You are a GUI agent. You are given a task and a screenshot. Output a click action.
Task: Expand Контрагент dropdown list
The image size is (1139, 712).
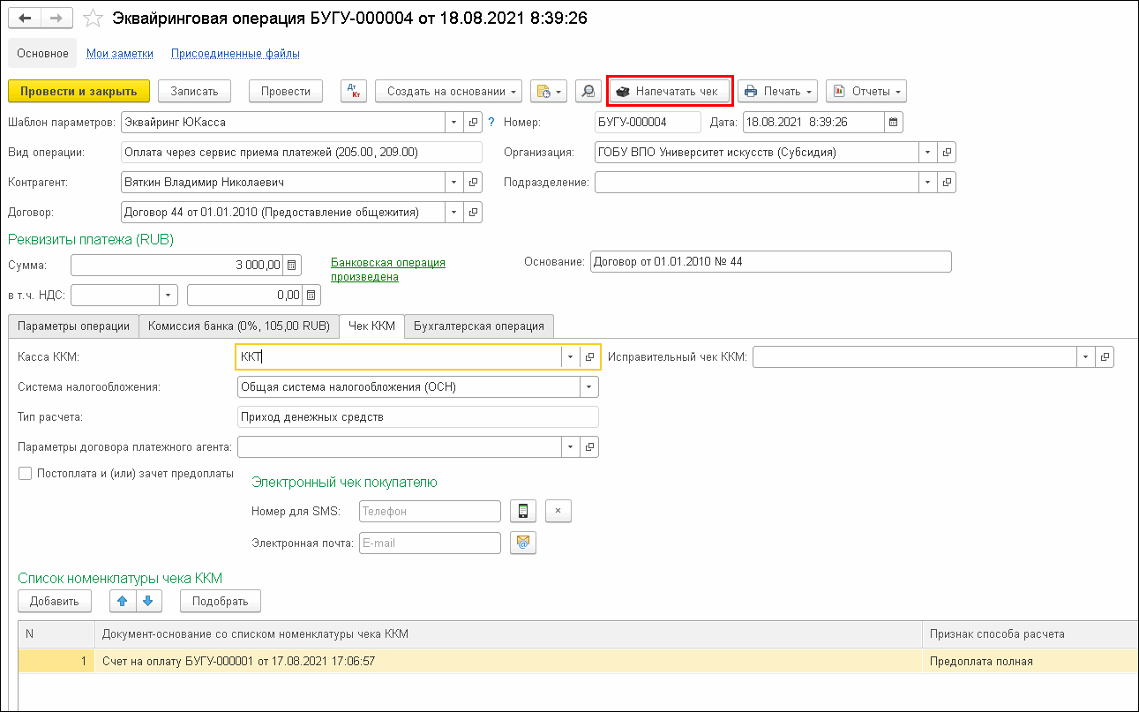point(454,182)
